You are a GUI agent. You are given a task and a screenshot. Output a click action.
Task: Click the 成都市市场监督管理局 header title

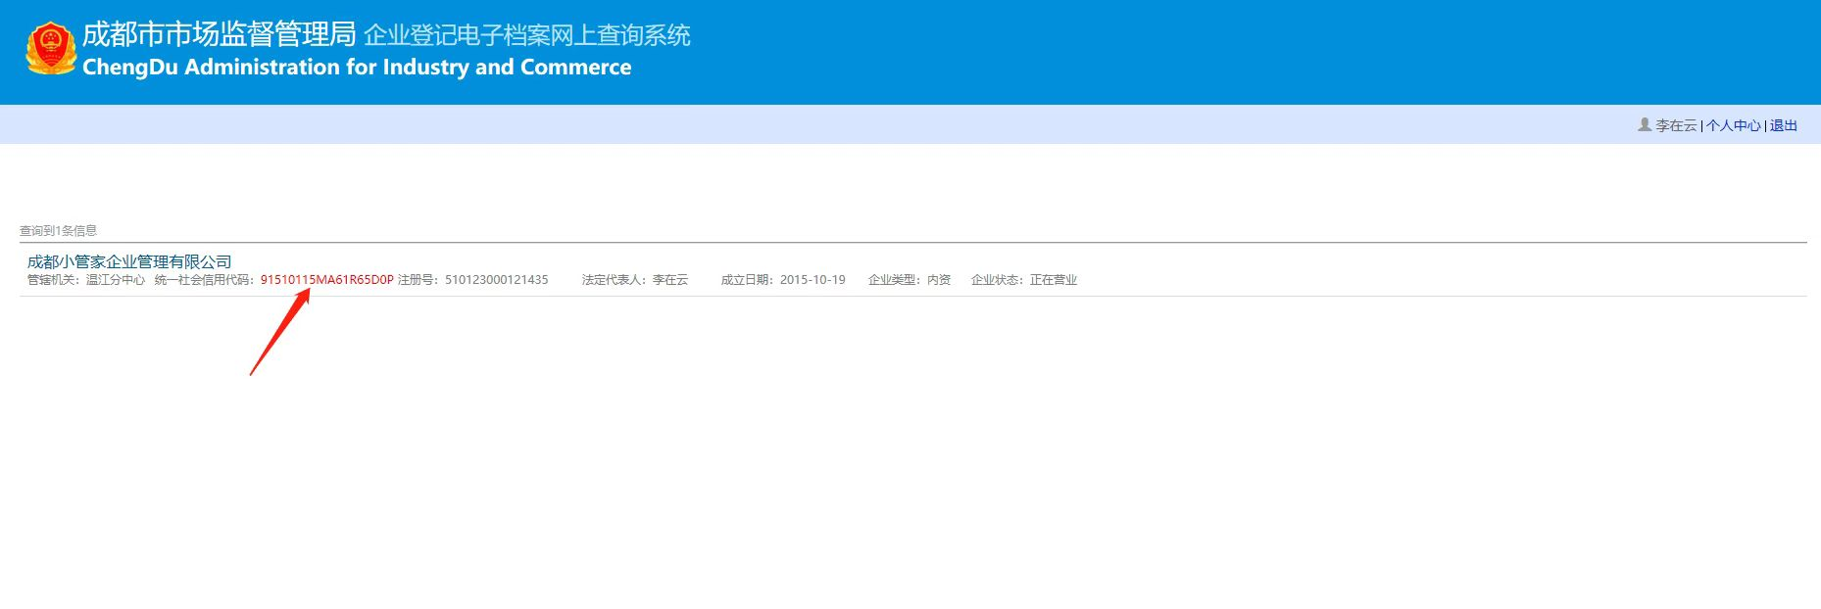(219, 34)
